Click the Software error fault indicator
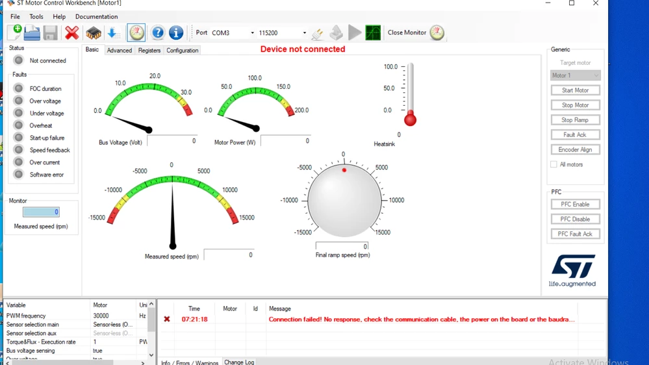Image resolution: width=649 pixels, height=365 pixels. [x=19, y=175]
